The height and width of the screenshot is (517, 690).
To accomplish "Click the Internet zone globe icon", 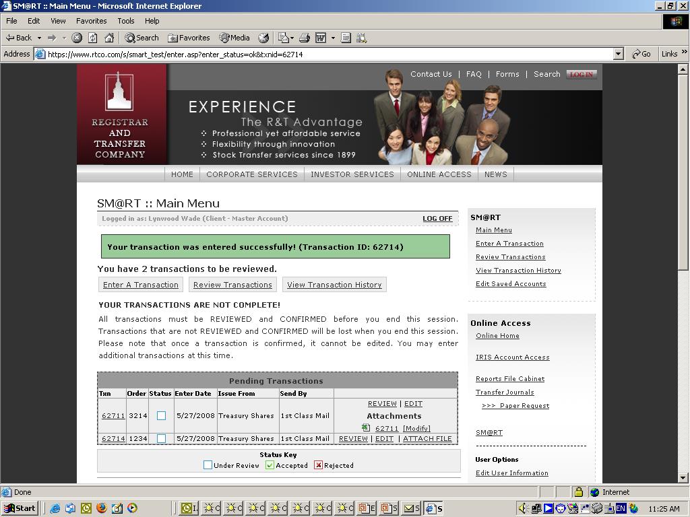I will click(595, 492).
